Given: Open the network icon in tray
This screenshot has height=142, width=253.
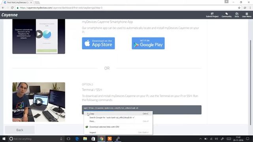Looking at the screenshot, I should click(211, 138).
